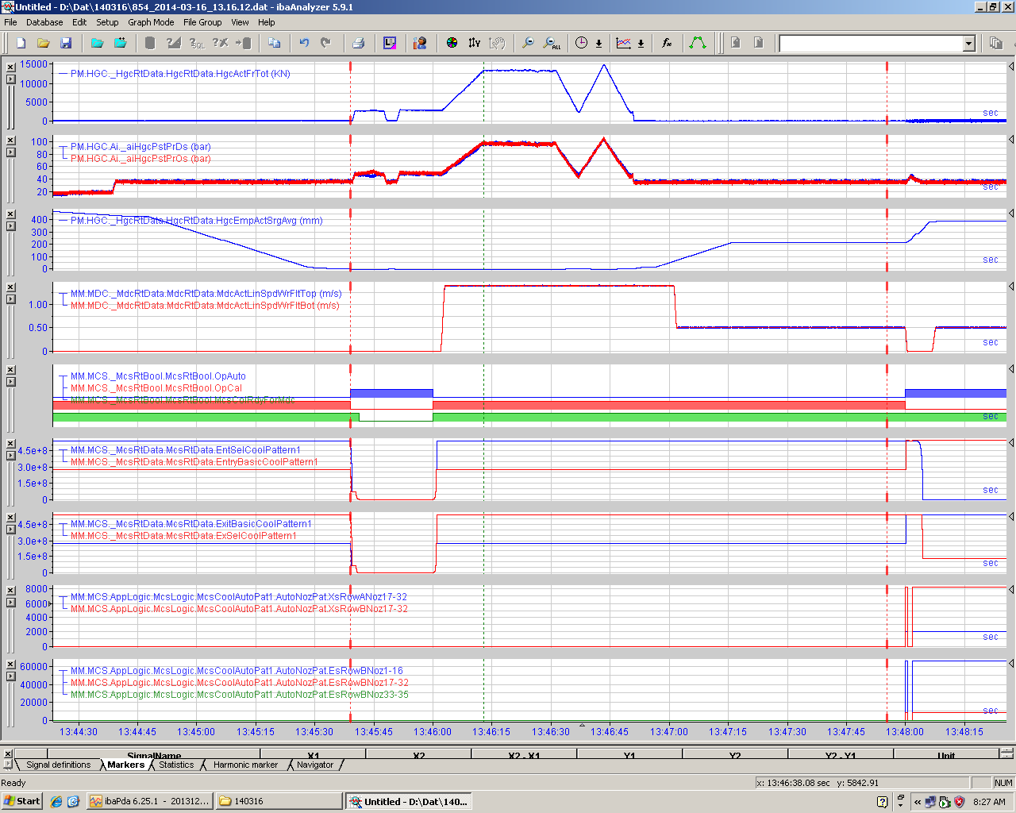Click the graph mode chart icon
Viewport: 1016px width, 813px height.
pos(624,43)
